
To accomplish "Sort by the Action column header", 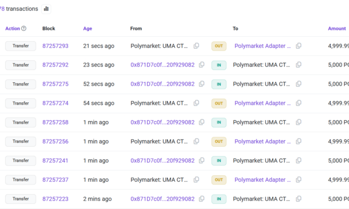I will [12, 28].
